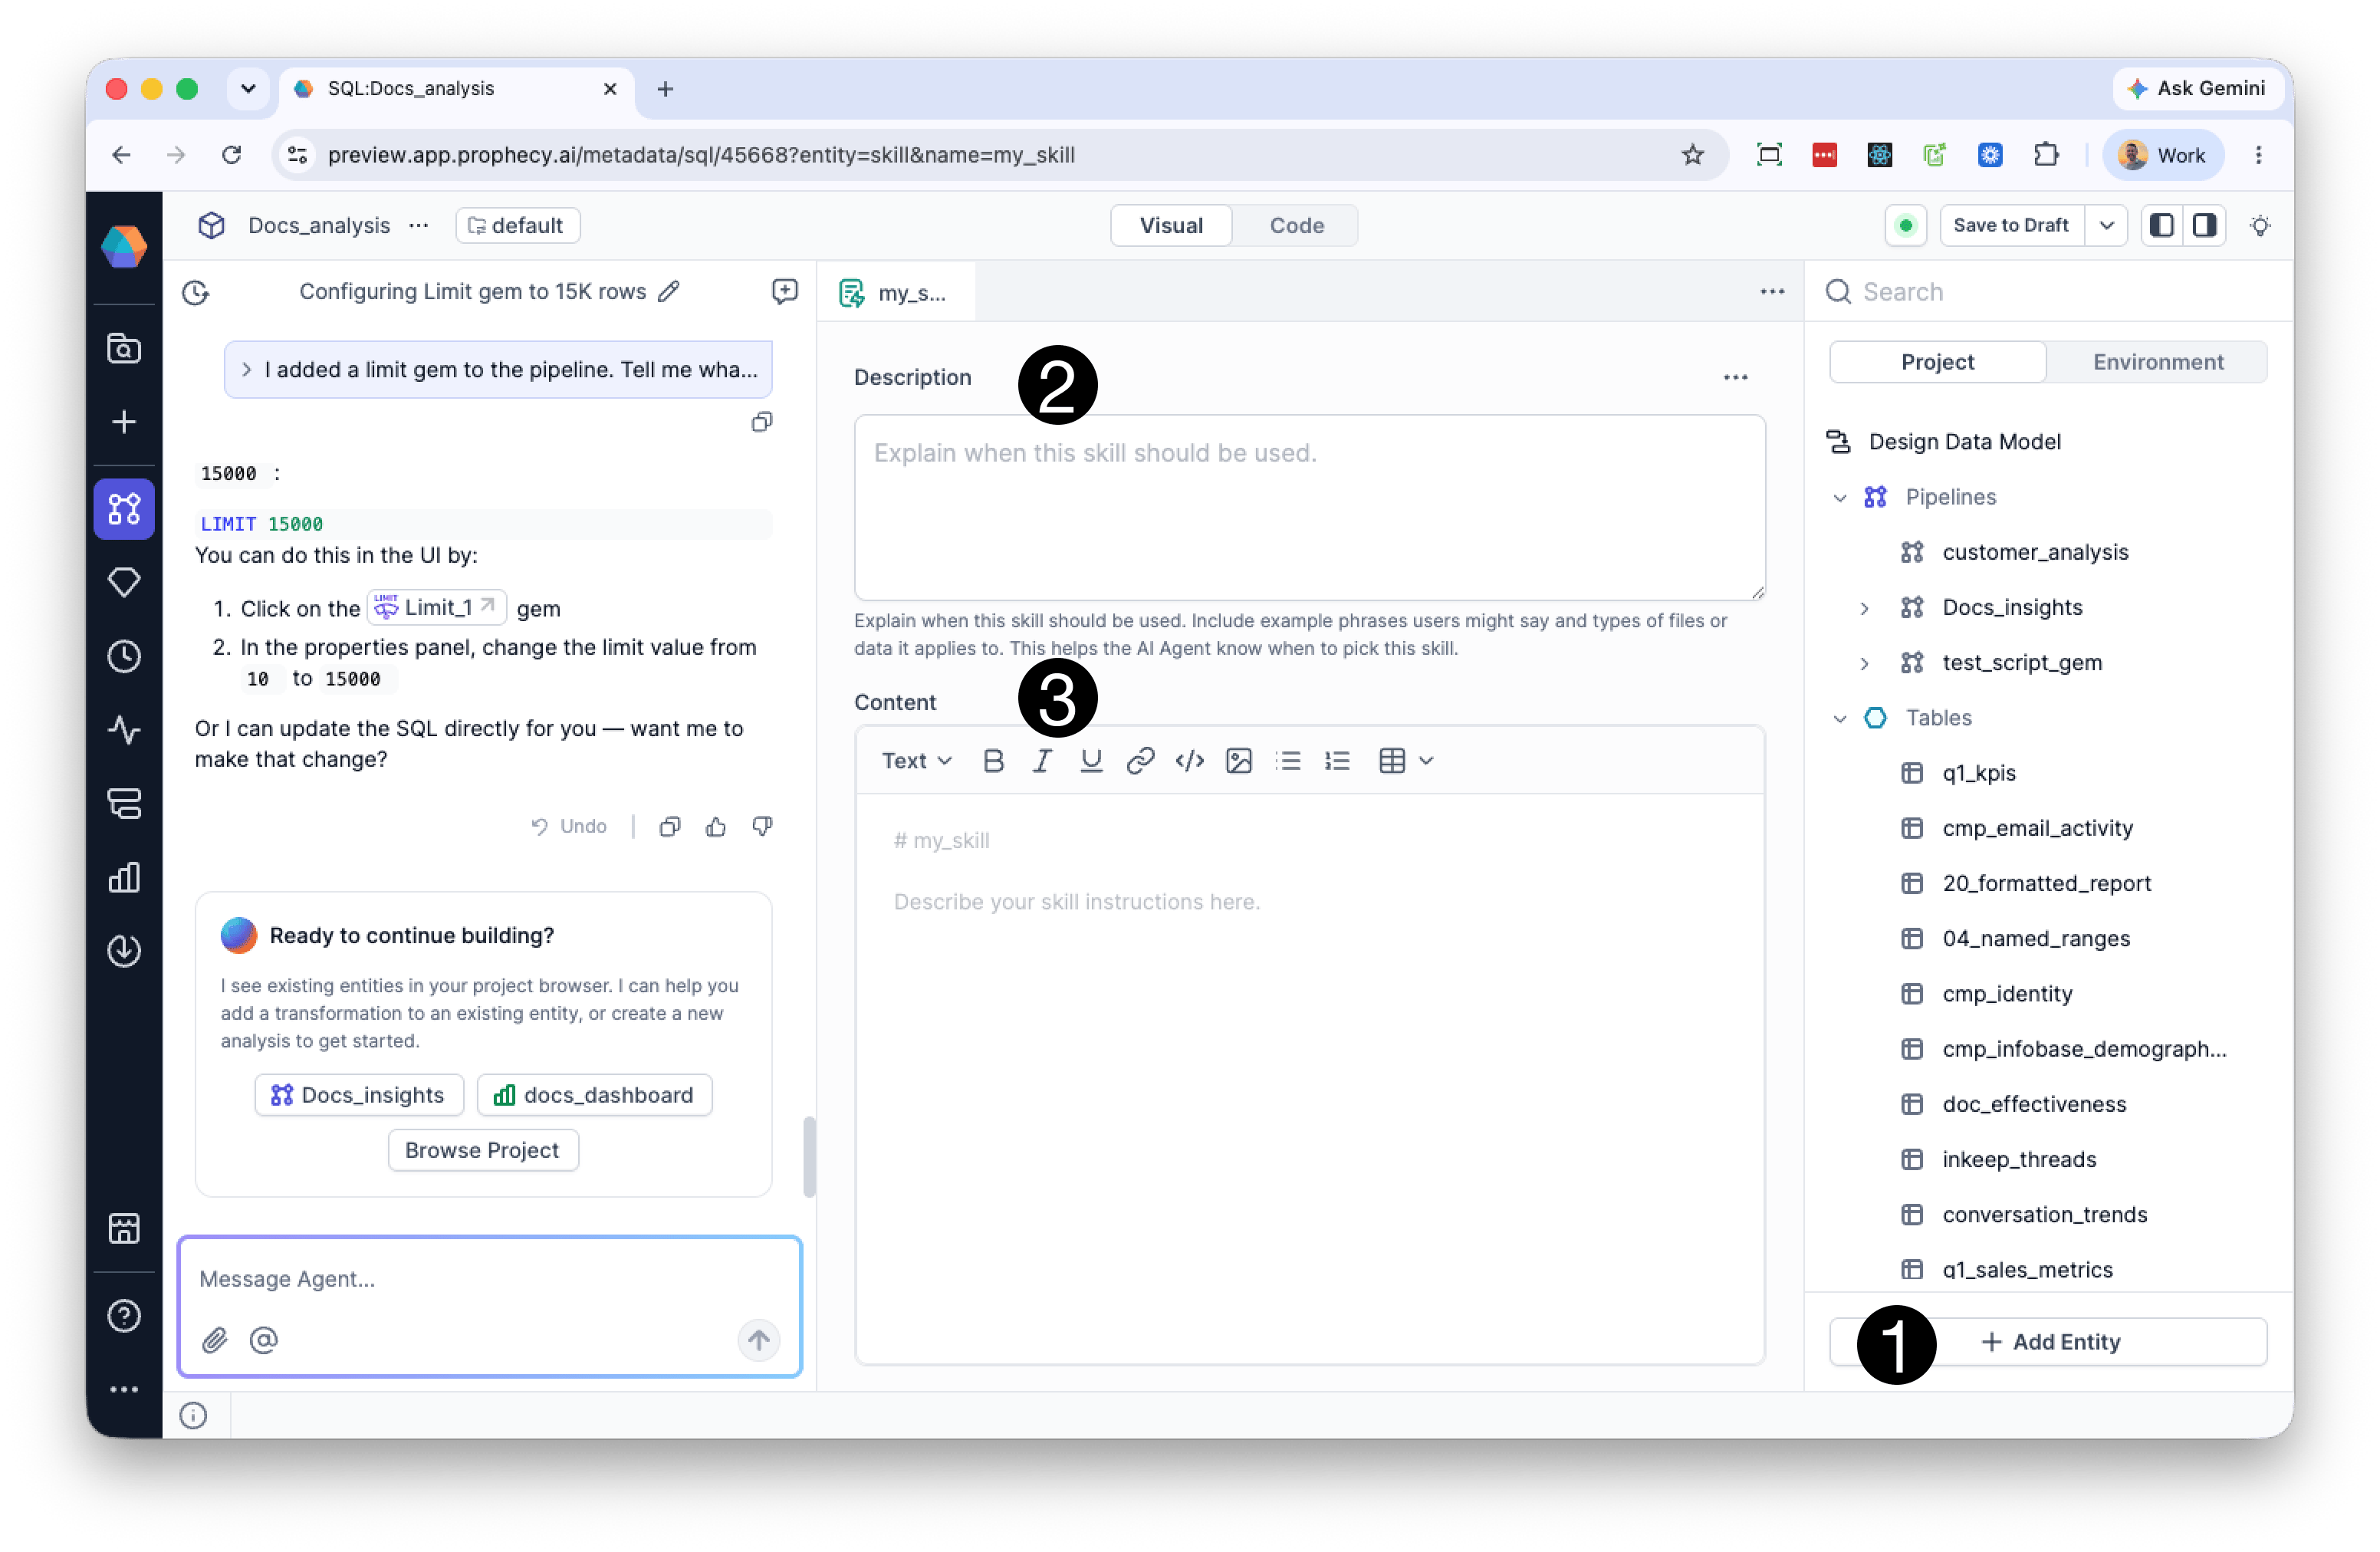Open the help icon in sidebar
The width and height of the screenshot is (2380, 1552).
click(x=124, y=1316)
